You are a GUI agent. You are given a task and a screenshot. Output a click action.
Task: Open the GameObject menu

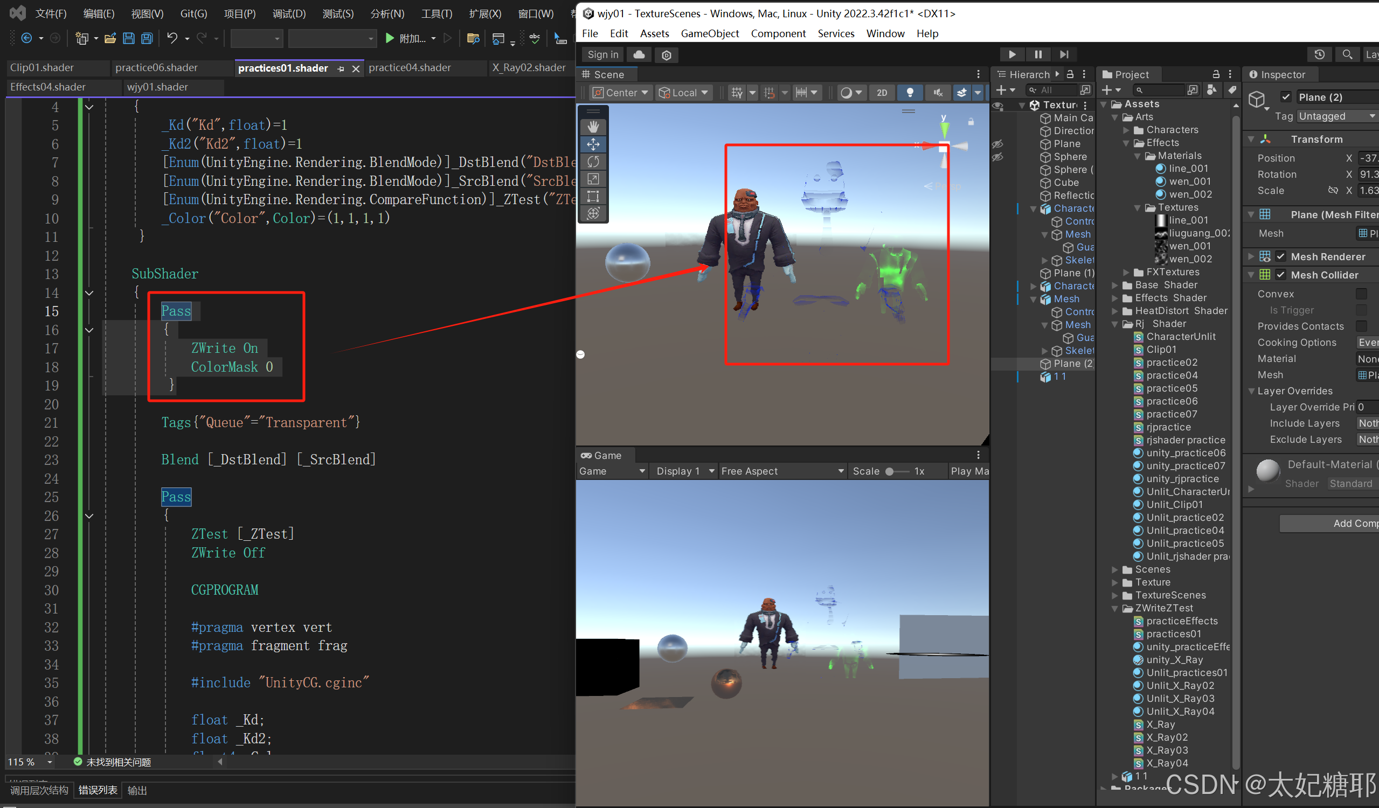coord(709,33)
